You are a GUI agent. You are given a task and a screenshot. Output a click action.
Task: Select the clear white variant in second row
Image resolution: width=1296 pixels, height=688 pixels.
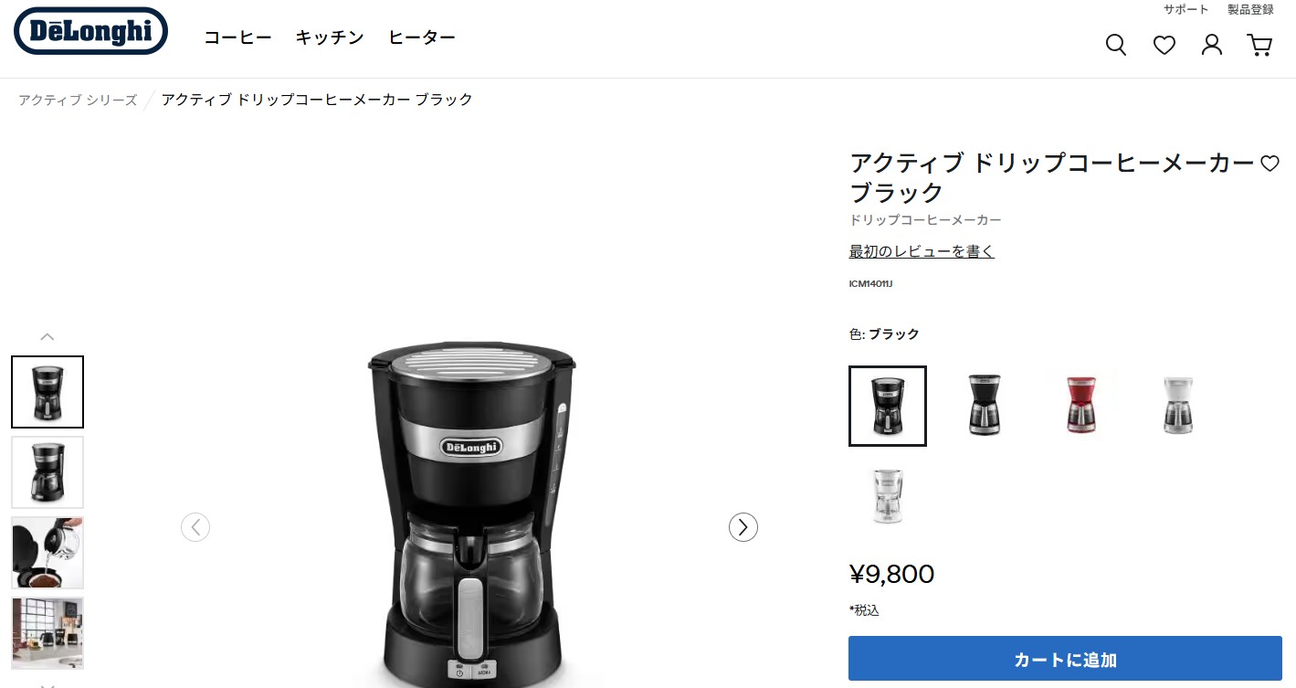pyautogui.click(x=888, y=495)
